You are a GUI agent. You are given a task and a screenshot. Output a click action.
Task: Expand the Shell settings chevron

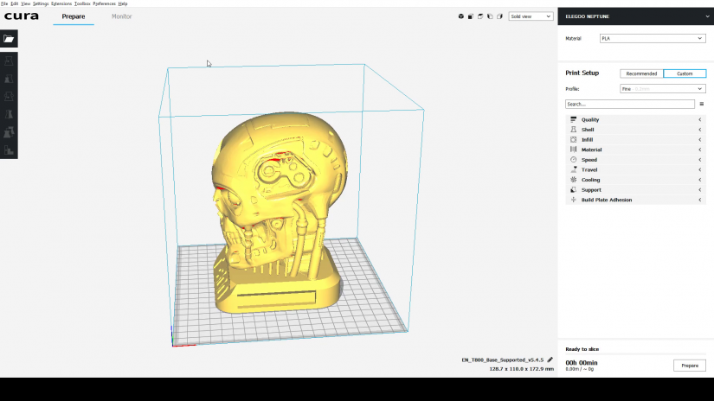[x=700, y=130]
